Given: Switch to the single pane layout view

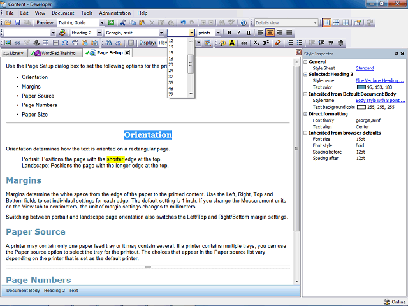Looking at the screenshot, I should 326,23.
